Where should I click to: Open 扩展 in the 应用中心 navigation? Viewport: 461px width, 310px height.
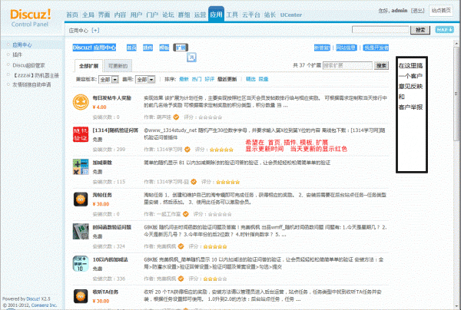pyautogui.click(x=181, y=48)
